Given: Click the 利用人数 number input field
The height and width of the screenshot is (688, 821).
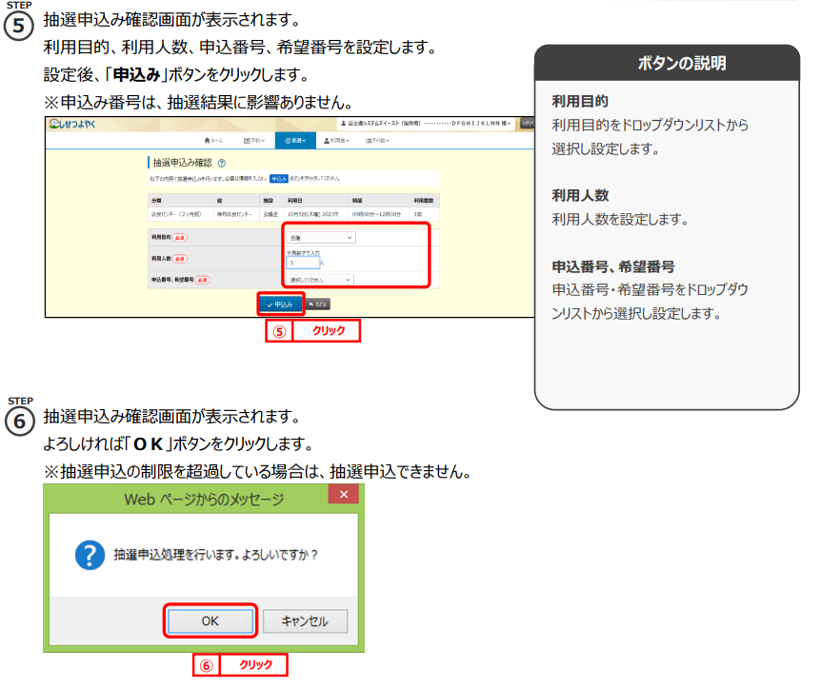Looking at the screenshot, I should click(x=303, y=263).
